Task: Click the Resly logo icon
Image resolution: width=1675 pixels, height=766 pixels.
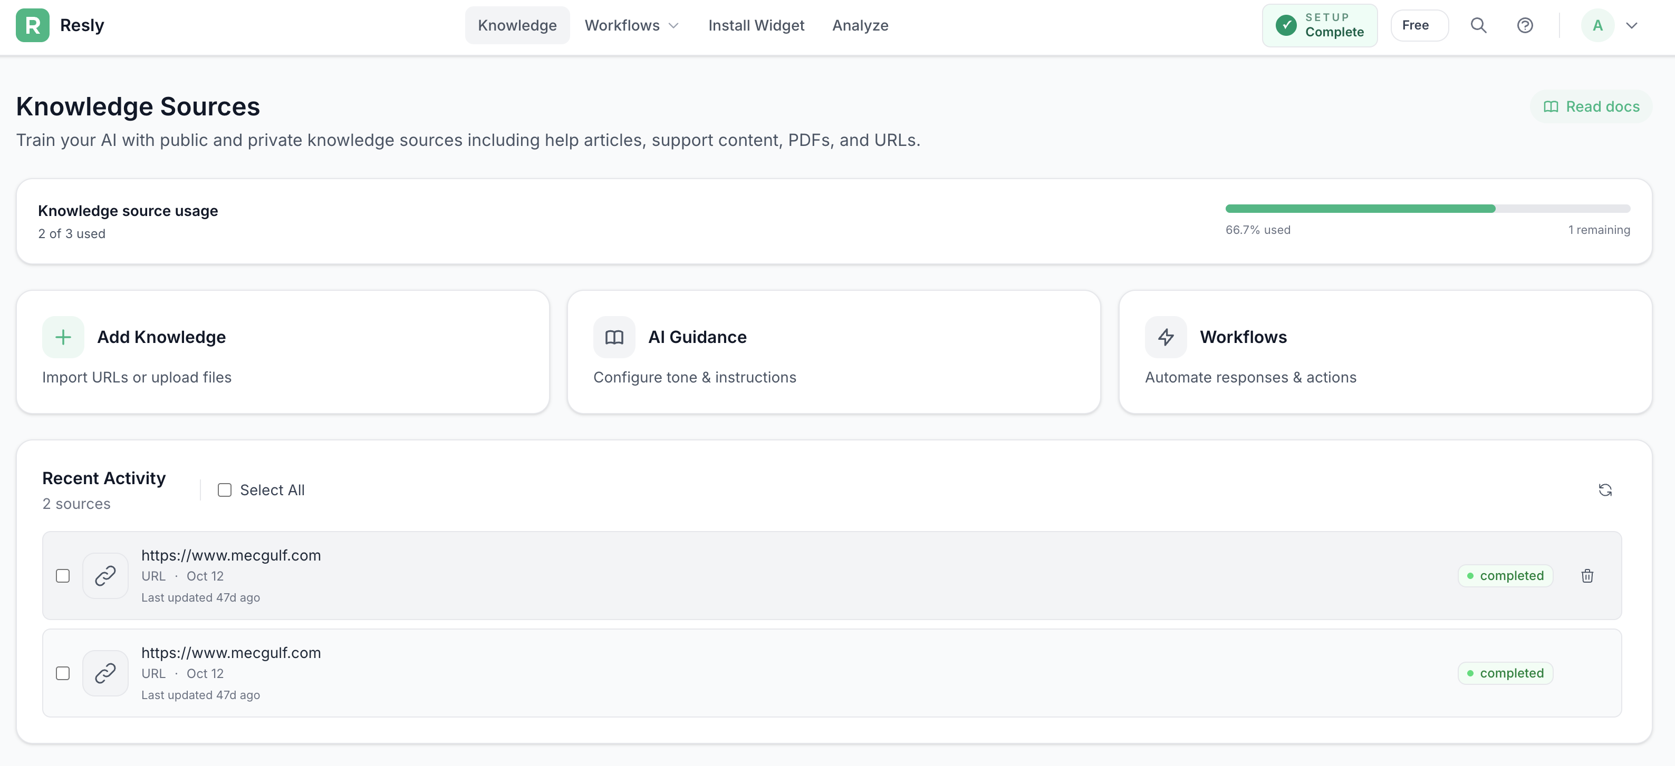Action: click(x=33, y=25)
